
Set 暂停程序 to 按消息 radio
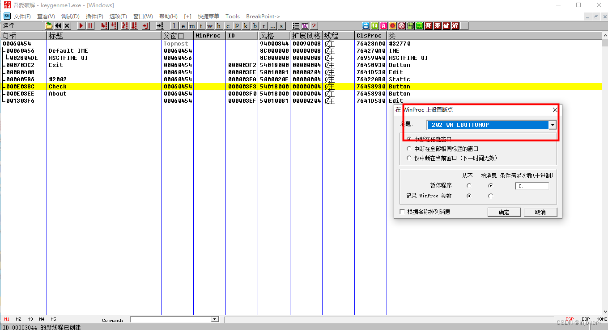click(x=491, y=186)
